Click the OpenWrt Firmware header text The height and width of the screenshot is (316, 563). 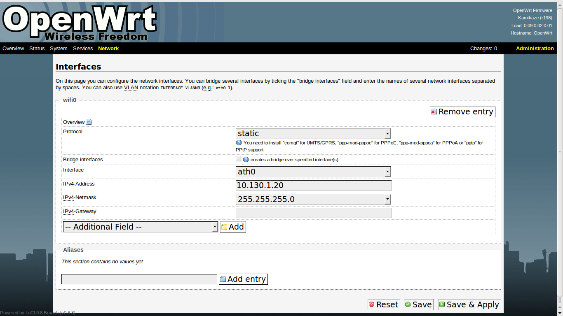(533, 10)
